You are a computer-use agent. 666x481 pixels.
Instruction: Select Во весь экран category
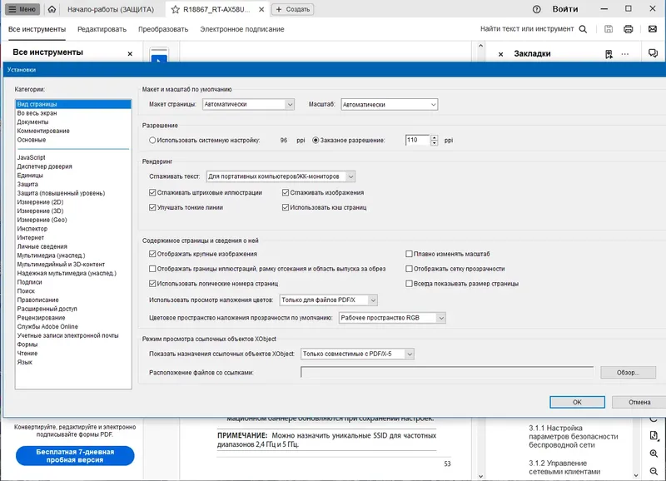[x=37, y=113]
